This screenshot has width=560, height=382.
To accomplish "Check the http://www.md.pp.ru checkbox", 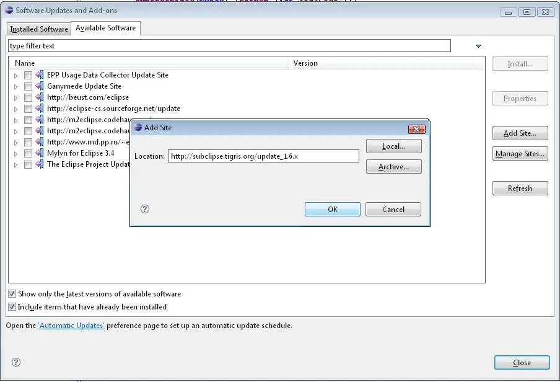I will coord(28,142).
